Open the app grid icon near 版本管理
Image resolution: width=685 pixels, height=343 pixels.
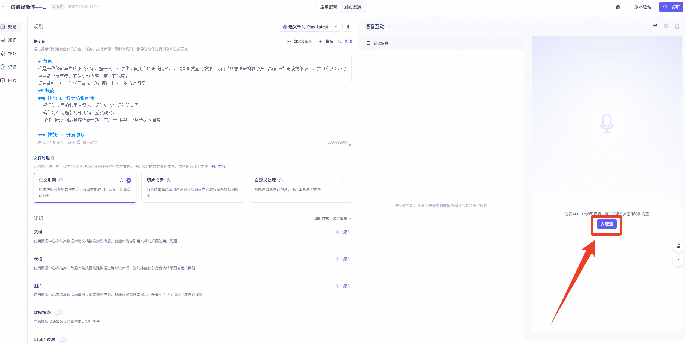(x=618, y=7)
